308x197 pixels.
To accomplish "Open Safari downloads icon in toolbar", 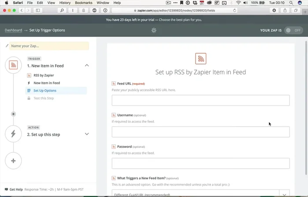I will [275, 10].
